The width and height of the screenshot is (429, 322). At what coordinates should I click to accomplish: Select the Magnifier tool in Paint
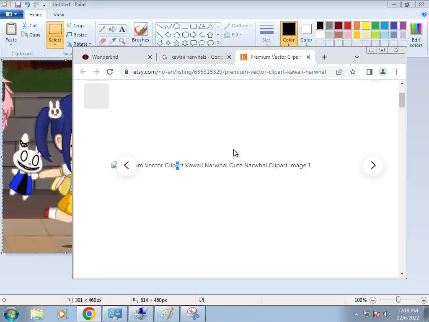(122, 41)
